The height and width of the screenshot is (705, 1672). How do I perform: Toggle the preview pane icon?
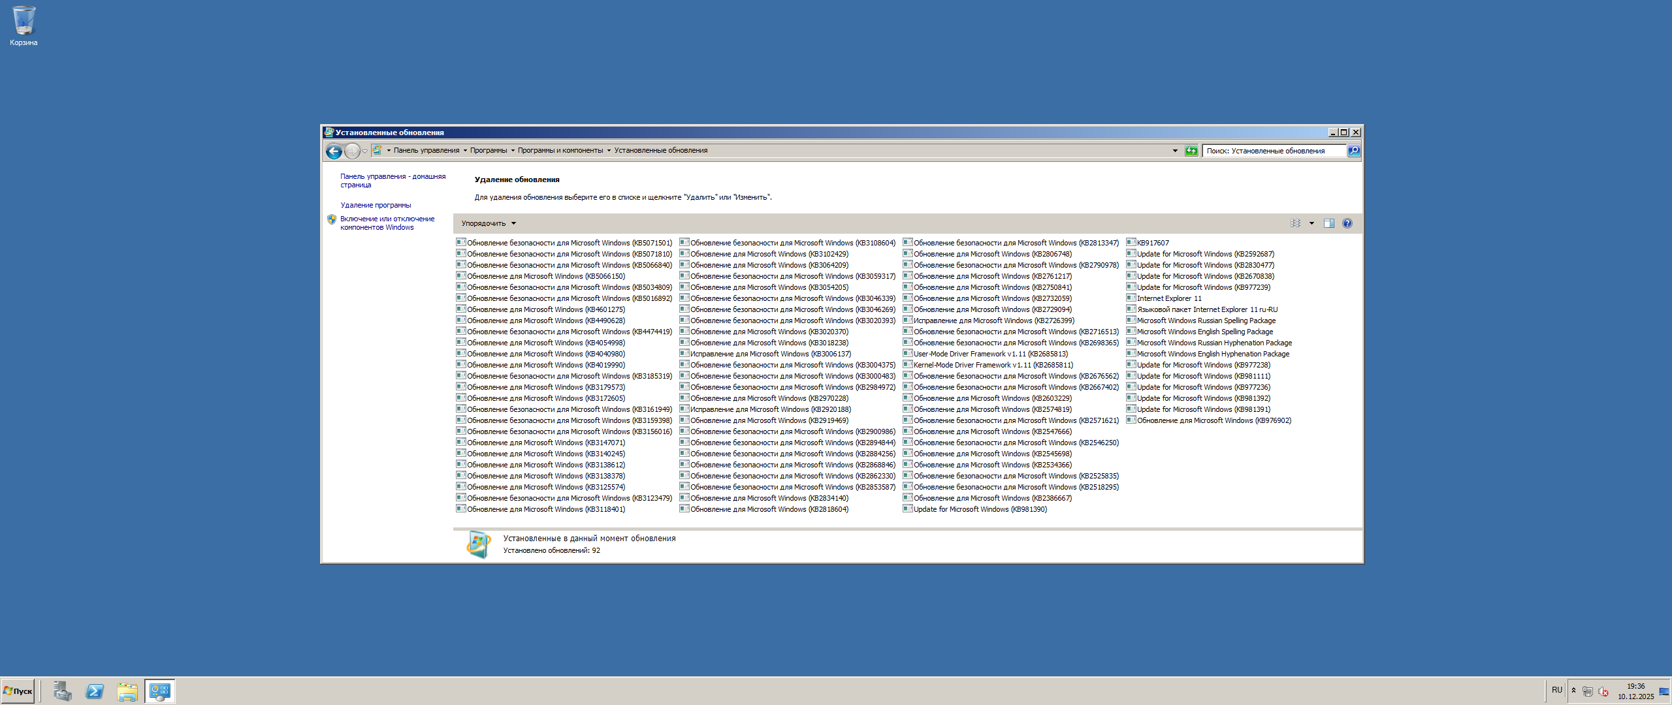pyautogui.click(x=1328, y=223)
